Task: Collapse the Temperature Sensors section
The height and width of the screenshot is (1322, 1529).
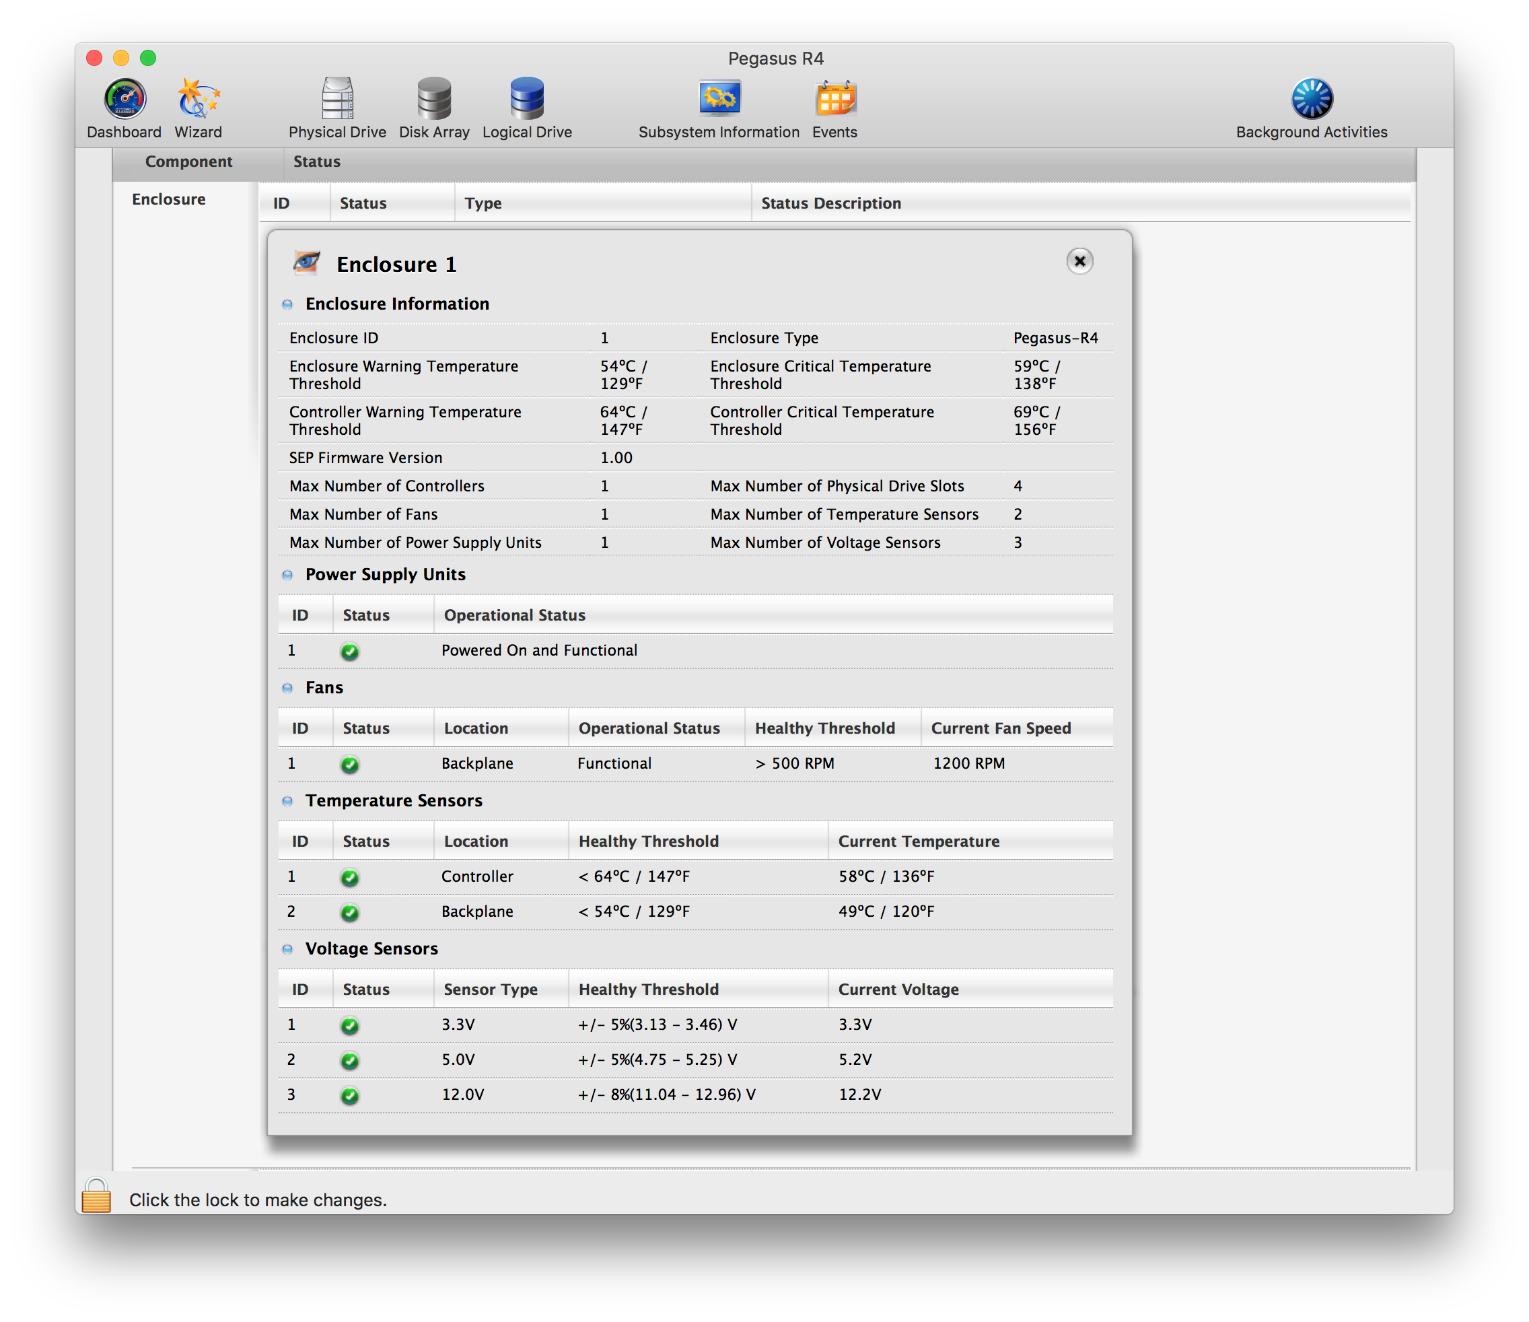Action: pyautogui.click(x=288, y=801)
